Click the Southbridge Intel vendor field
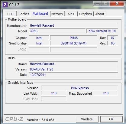This screenshot has width=126, height=124. pyautogui.click(x=39, y=43)
